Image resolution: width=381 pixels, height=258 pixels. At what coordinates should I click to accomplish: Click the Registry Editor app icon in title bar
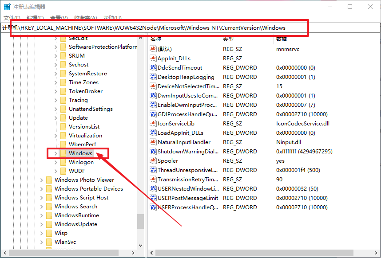click(7, 7)
